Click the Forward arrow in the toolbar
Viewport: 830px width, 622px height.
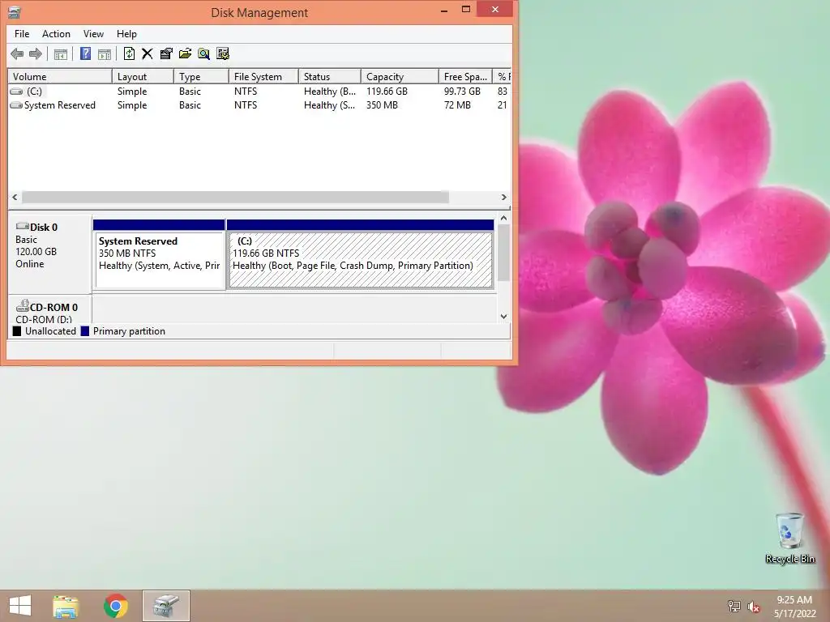[36, 53]
